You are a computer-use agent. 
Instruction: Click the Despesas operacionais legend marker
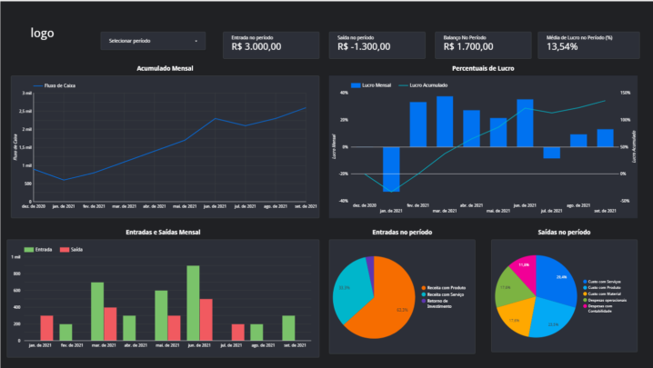(583, 299)
